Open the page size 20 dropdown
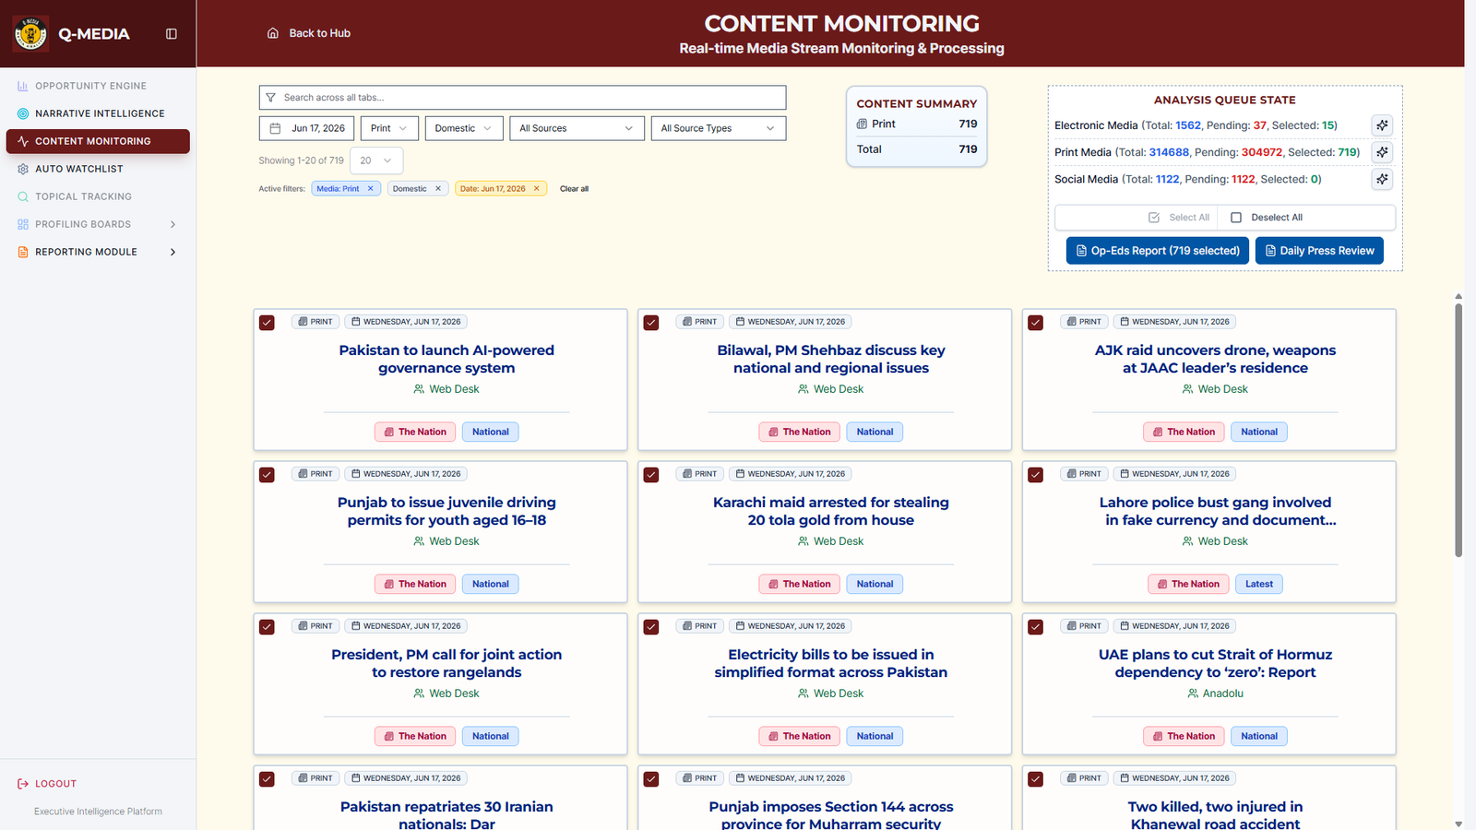Viewport: 1476px width, 830px height. pos(376,160)
